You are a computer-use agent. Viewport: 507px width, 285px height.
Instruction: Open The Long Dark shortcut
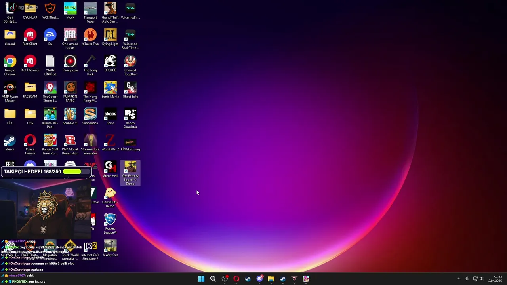[x=90, y=66]
